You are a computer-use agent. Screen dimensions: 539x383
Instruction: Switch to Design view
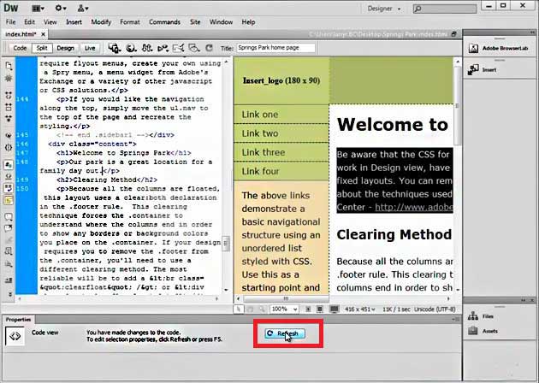click(x=65, y=48)
